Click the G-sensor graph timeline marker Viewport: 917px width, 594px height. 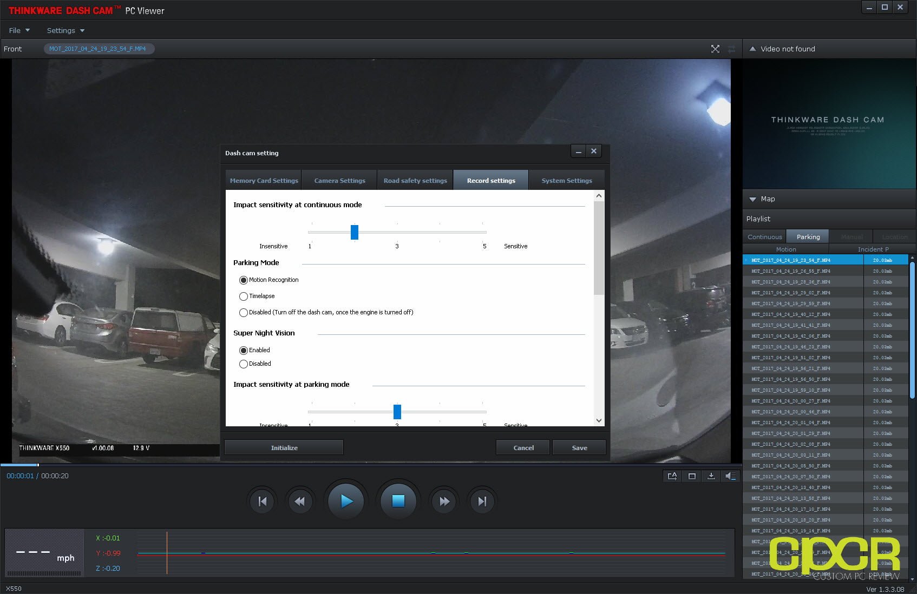(167, 553)
